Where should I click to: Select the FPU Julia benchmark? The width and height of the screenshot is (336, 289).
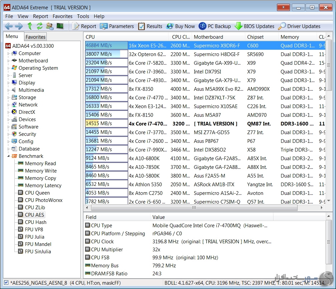[x=34, y=237]
